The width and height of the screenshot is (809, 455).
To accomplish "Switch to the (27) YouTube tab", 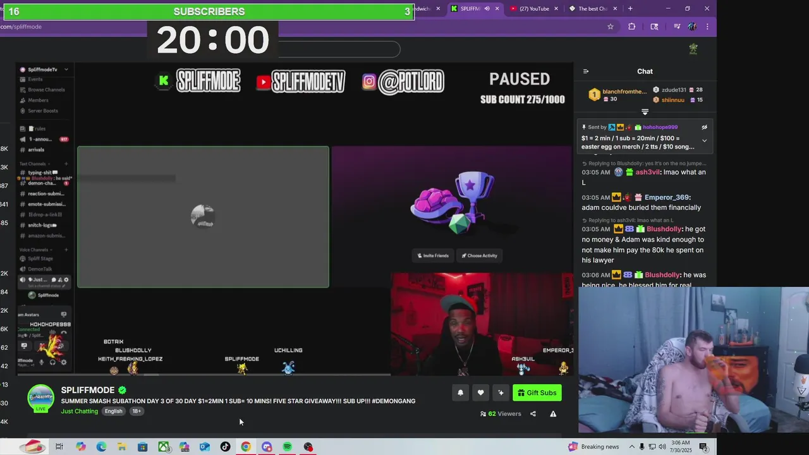I will pos(533,9).
